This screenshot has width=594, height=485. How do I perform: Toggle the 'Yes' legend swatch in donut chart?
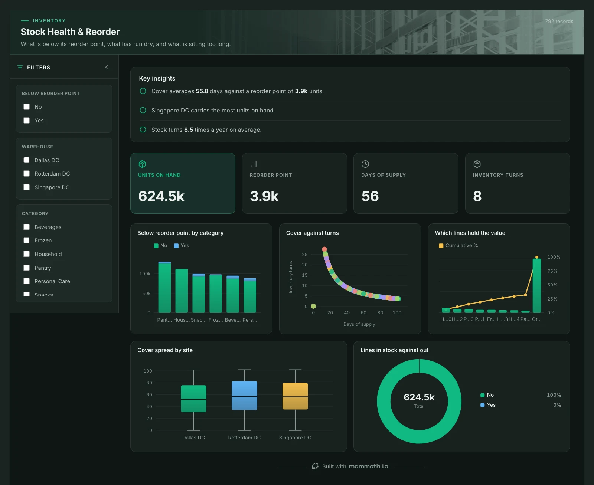(483, 405)
